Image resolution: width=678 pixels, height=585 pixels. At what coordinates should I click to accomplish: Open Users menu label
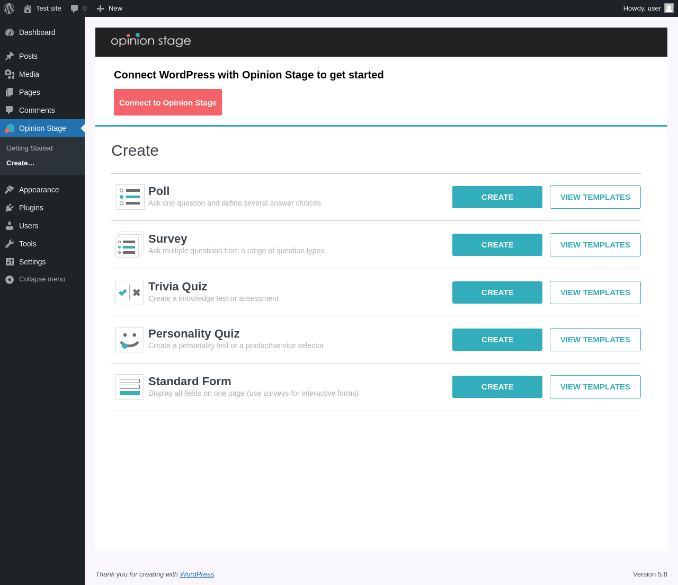point(29,226)
